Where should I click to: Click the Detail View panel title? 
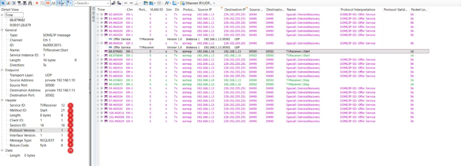click(10, 10)
